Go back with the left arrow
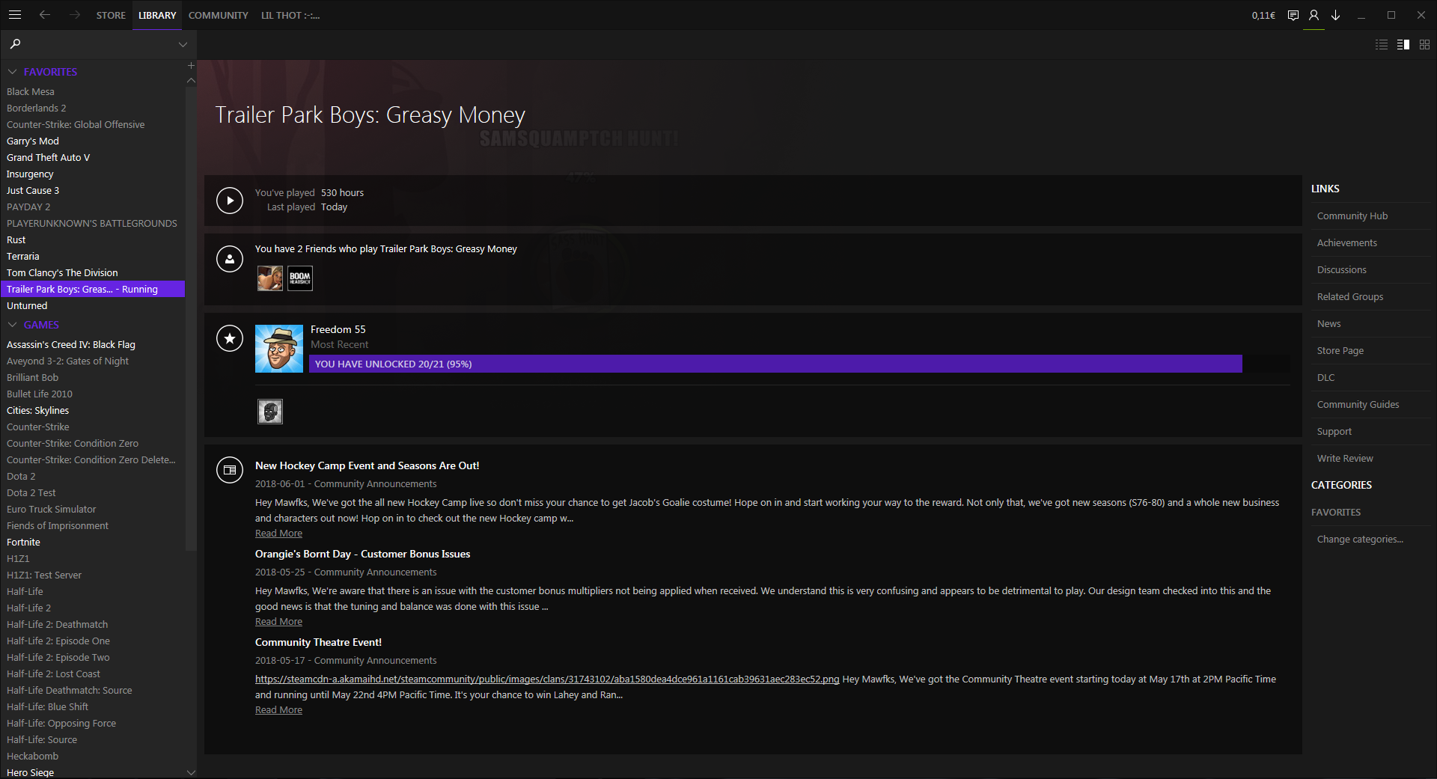This screenshot has height=779, width=1437. 45,15
